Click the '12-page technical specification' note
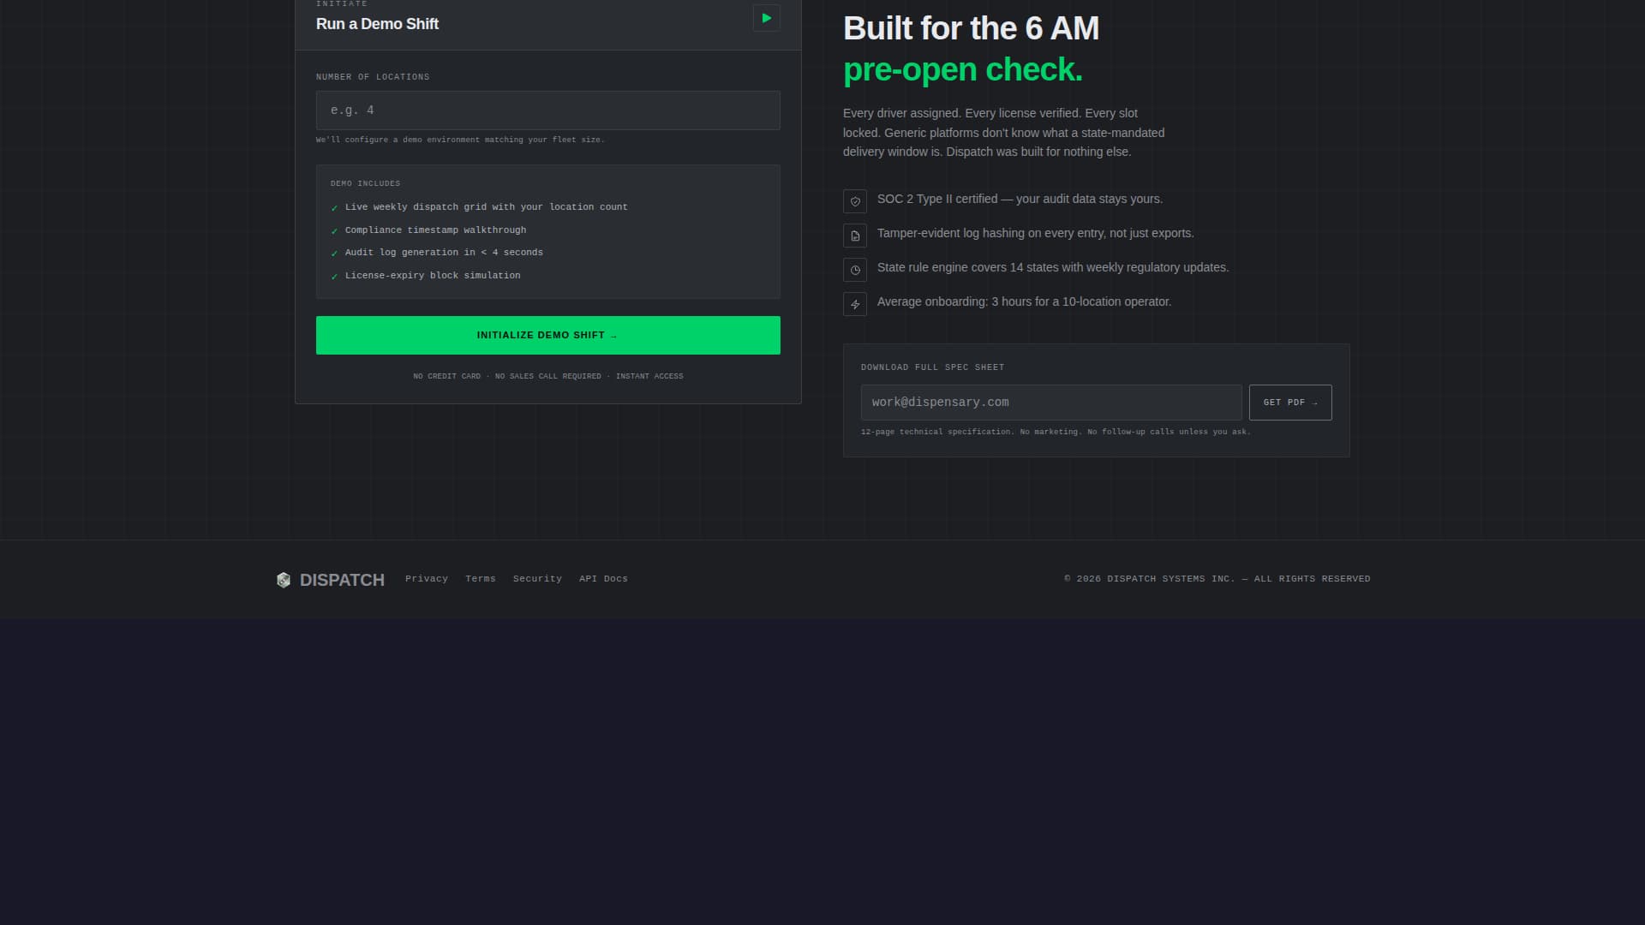This screenshot has height=925, width=1645. (x=1056, y=432)
